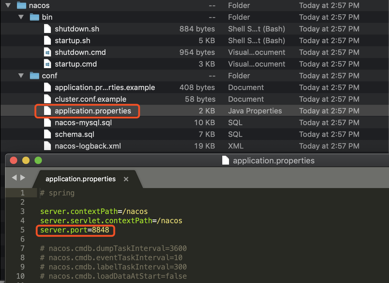Place cursor on nacos.cmdb.eventTaskInterval=10 line
The image size is (389, 283).
click(x=111, y=258)
